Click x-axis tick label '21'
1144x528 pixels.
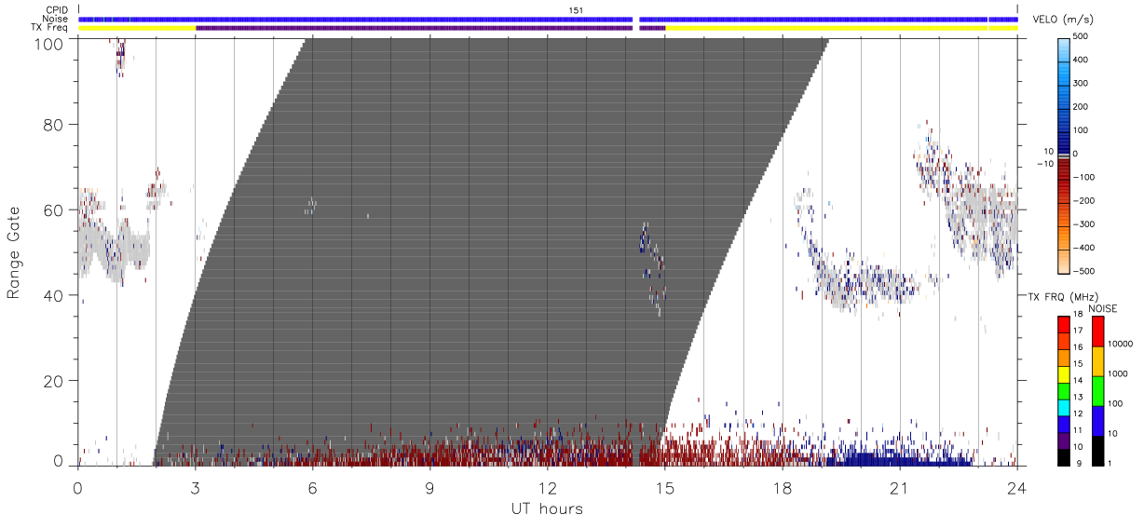pos(899,488)
